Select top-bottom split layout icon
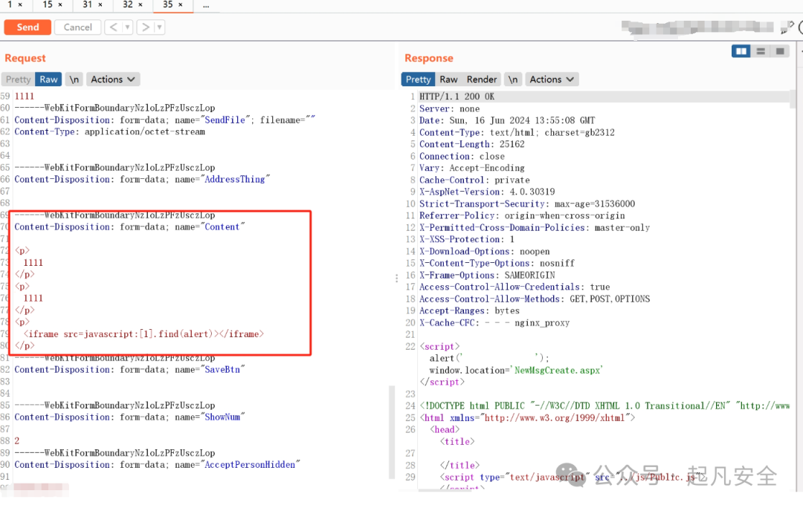Screen dimensions: 803x508 761,51
